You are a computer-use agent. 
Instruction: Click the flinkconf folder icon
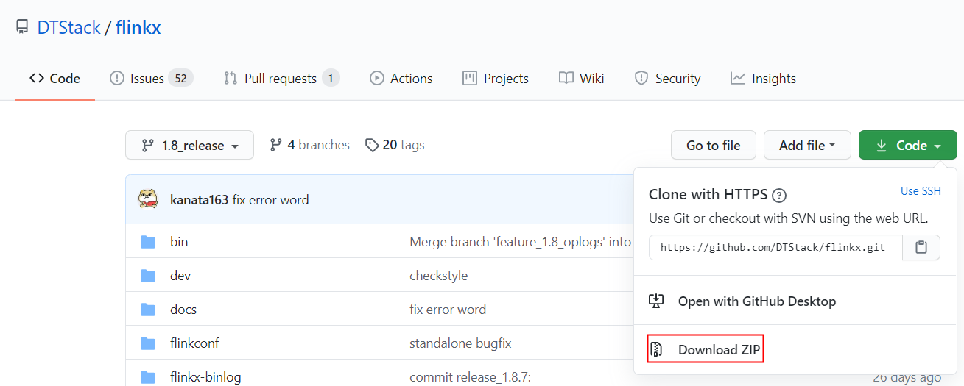[x=149, y=343]
